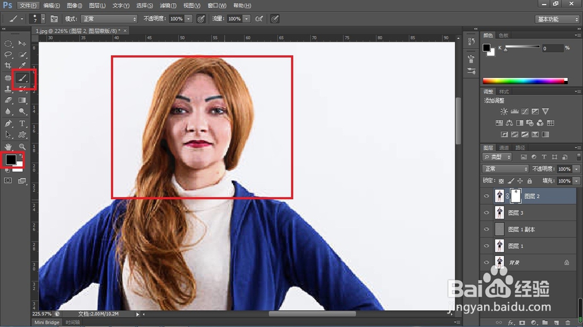The image size is (583, 327).
Task: Open the 图像(I) menu
Action: [x=75, y=6]
